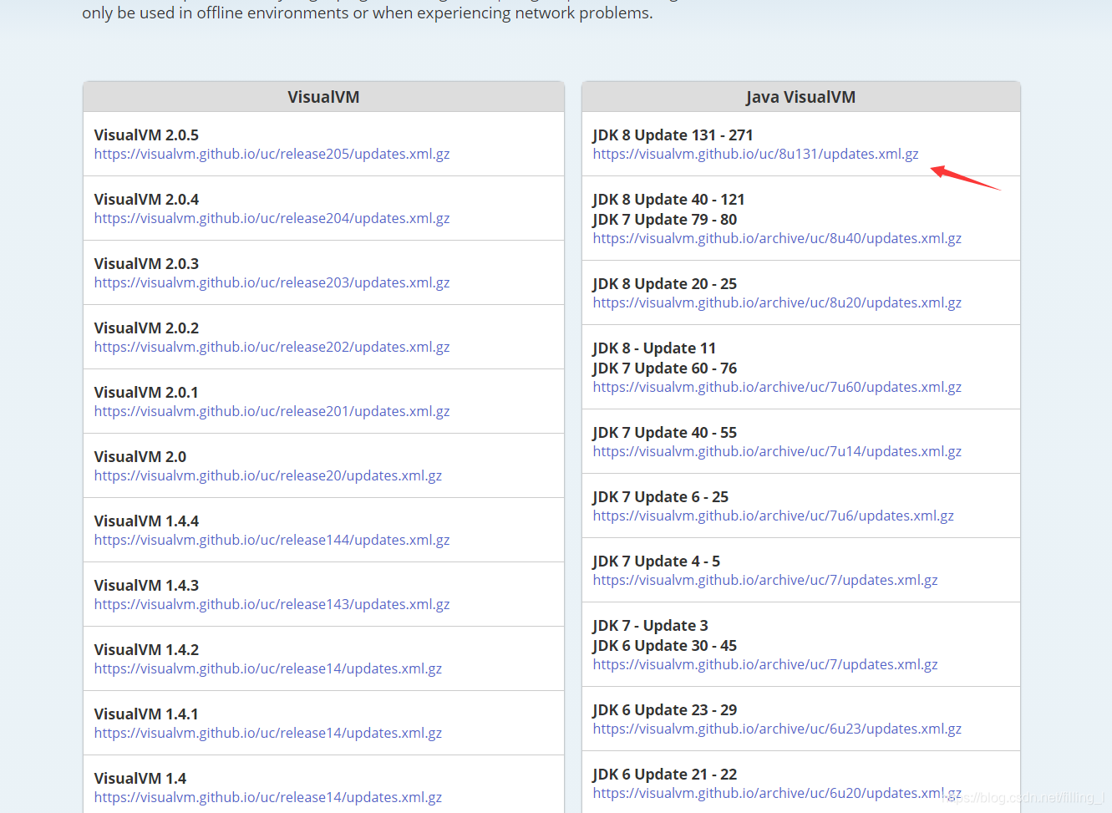Click the Java VisualVM column header
Screen dimensions: 1112x813
coord(800,97)
